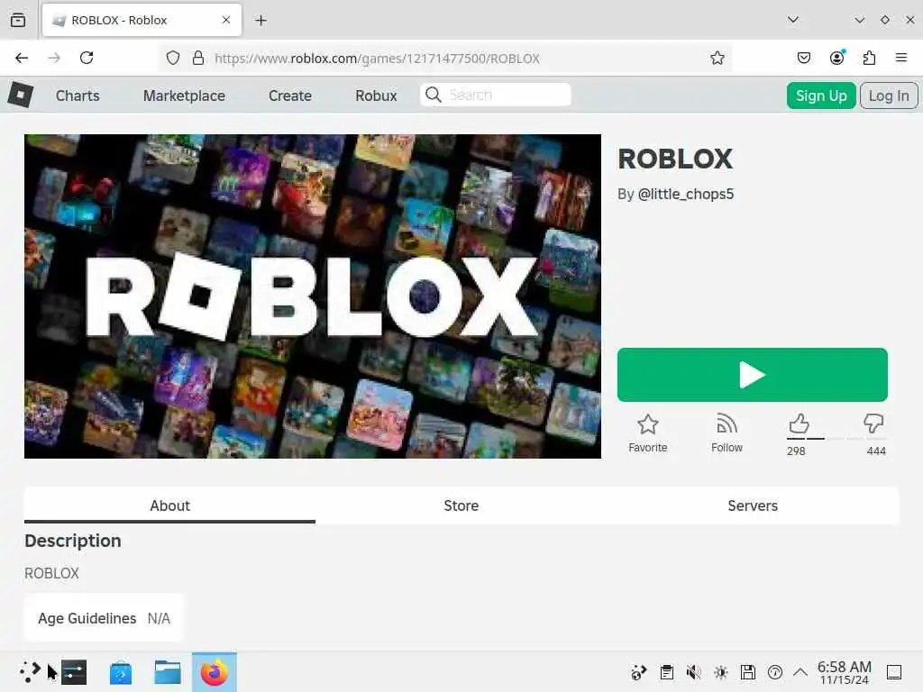Click the Log In button
This screenshot has width=923, height=692.
tap(889, 96)
